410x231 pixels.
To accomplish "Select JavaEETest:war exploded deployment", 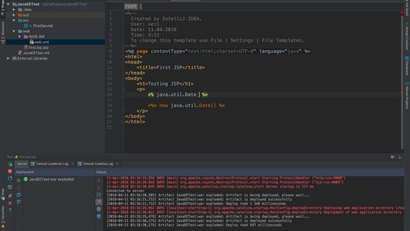I will coord(51,179).
